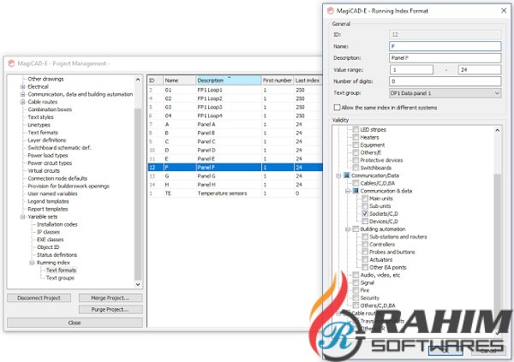Image resolution: width=514 pixels, height=362 pixels.
Task: Select Installation codes tree item
Action: pos(57,224)
